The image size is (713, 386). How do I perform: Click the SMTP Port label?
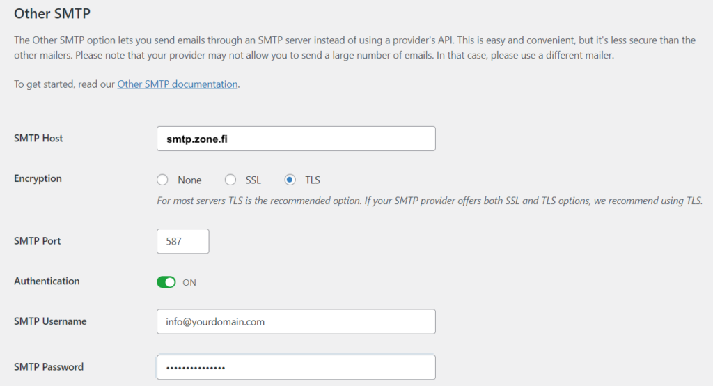tap(38, 241)
